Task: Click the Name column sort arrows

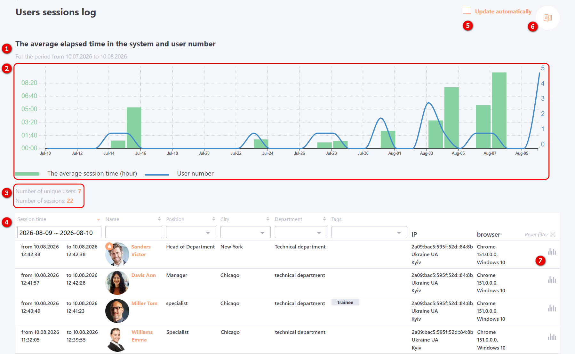Action: point(159,219)
